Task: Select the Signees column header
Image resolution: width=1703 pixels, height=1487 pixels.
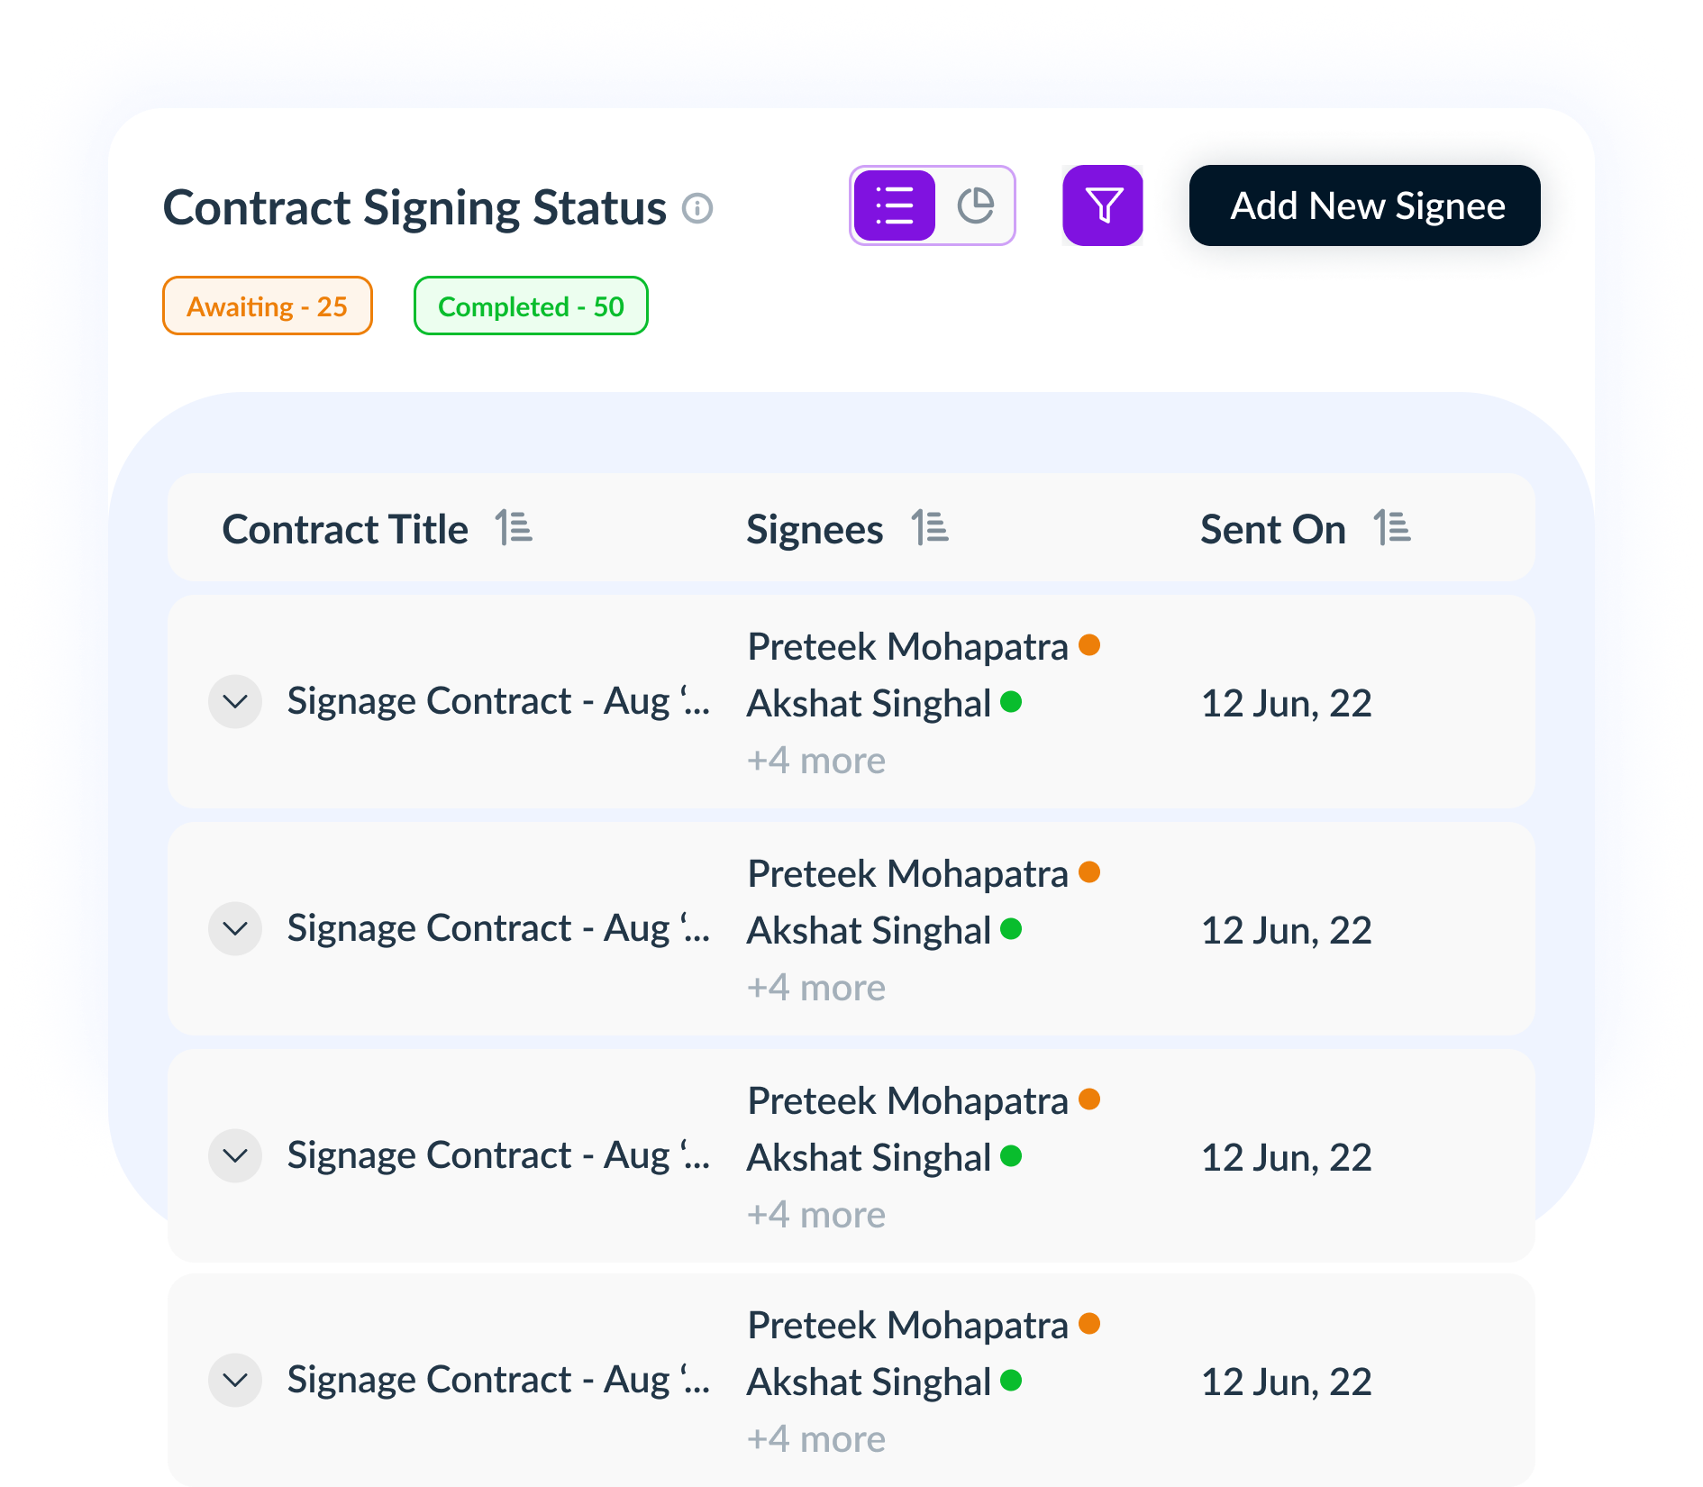Action: click(815, 528)
